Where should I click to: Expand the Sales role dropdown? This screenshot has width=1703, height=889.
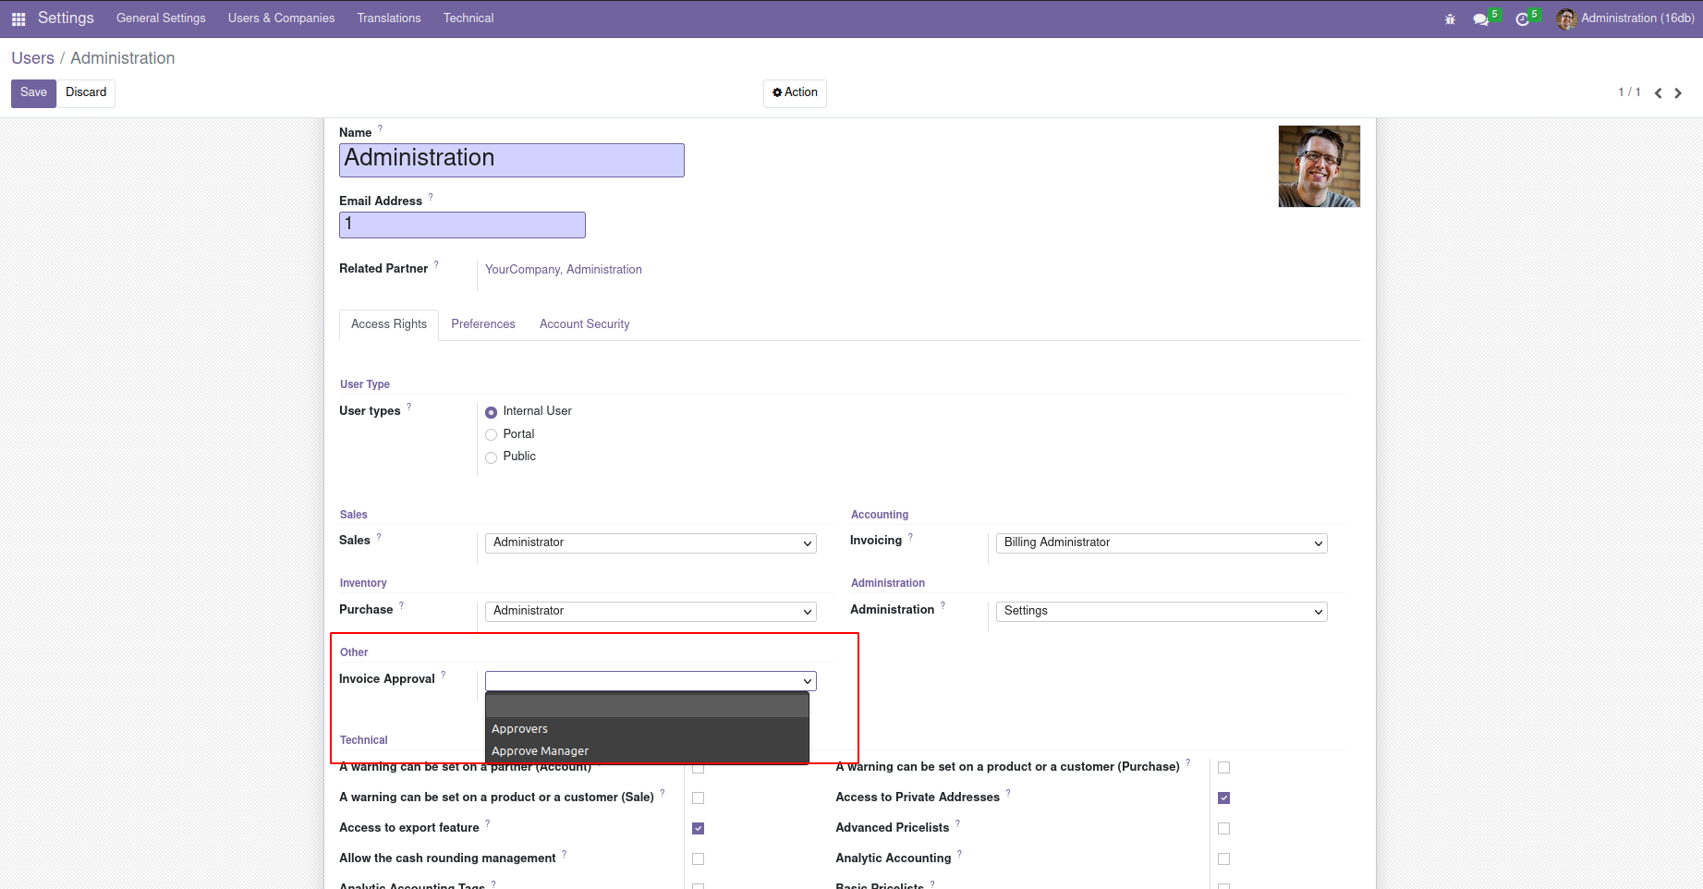click(x=651, y=543)
